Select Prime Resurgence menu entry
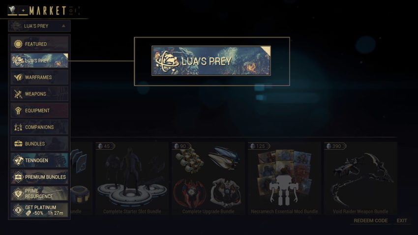Viewport: 418px width, 235px height. pos(39,193)
